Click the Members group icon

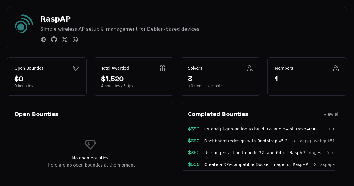pos(336,68)
